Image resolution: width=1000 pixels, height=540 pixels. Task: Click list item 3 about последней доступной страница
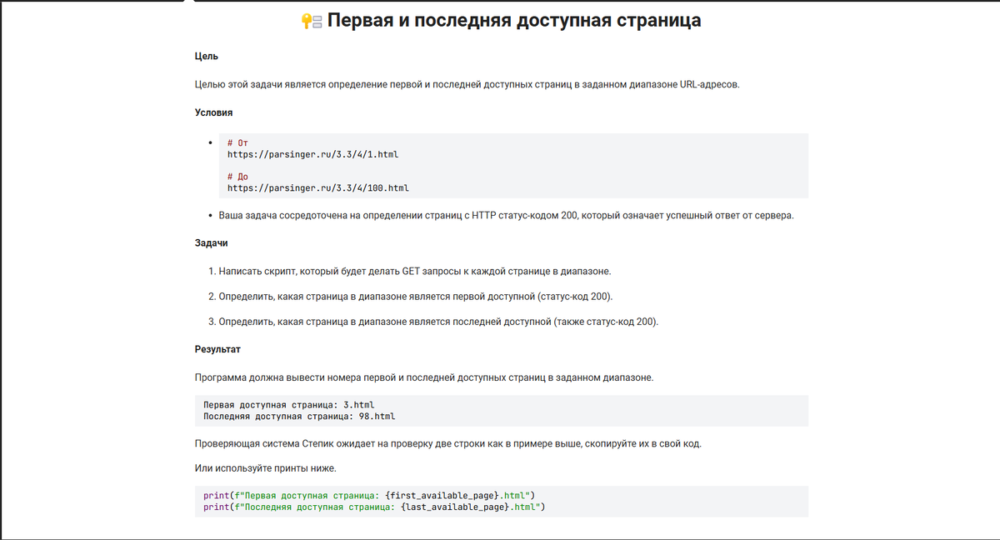[438, 322]
